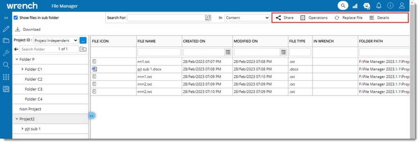Toggle Show files in sub folder checkbox

[x=16, y=18]
